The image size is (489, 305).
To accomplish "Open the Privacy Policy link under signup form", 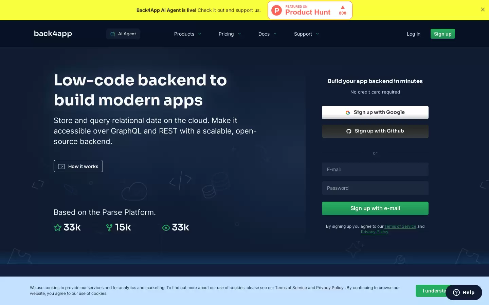I will (x=375, y=232).
